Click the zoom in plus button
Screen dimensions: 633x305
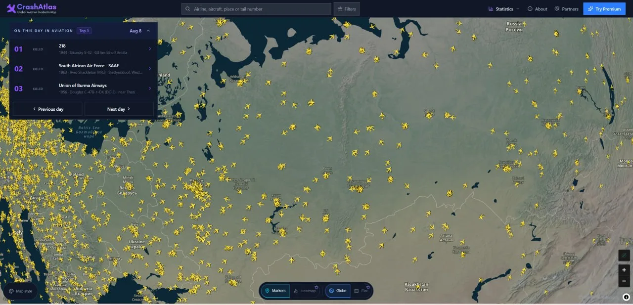[624, 270]
